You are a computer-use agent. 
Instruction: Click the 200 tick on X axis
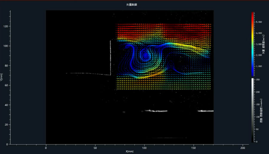click(243, 148)
